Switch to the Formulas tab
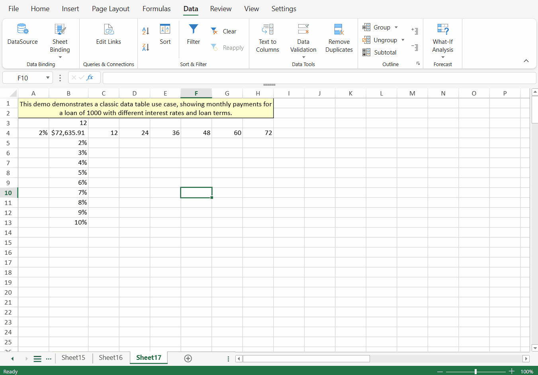538x375 pixels. [157, 9]
